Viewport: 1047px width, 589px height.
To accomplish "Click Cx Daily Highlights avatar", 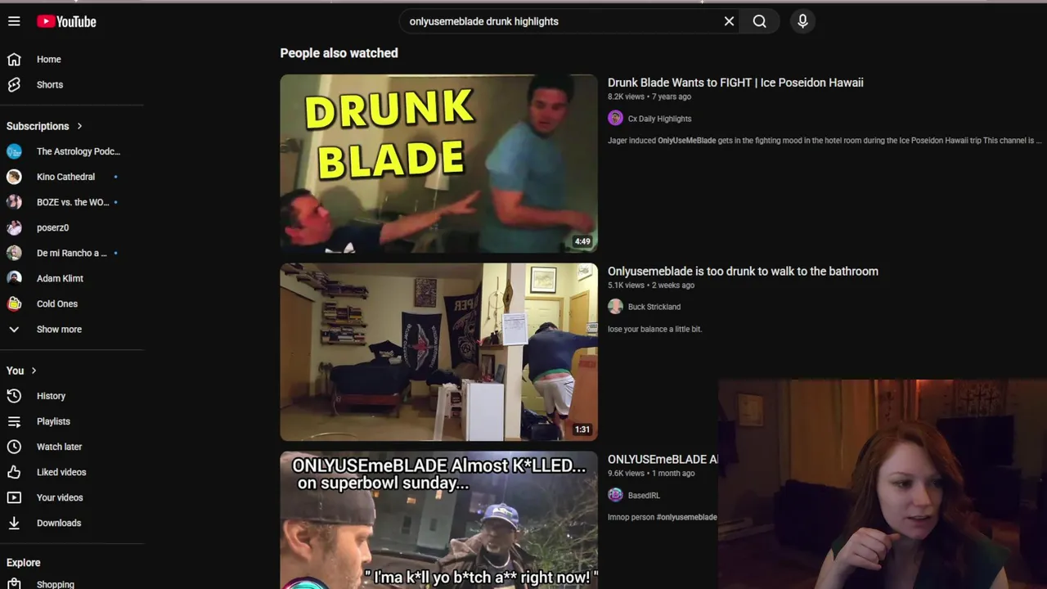I will point(615,118).
